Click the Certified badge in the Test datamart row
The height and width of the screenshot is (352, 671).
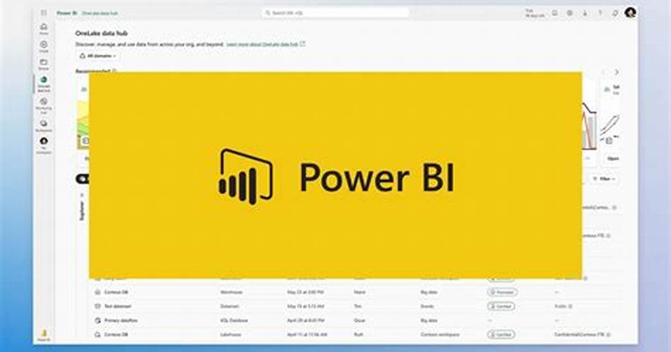click(501, 306)
